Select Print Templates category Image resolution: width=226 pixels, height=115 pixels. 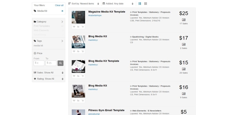pyautogui.click(x=42, y=26)
